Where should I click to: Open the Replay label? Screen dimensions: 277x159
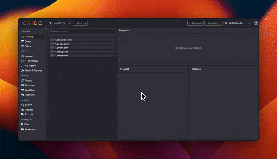click(28, 81)
